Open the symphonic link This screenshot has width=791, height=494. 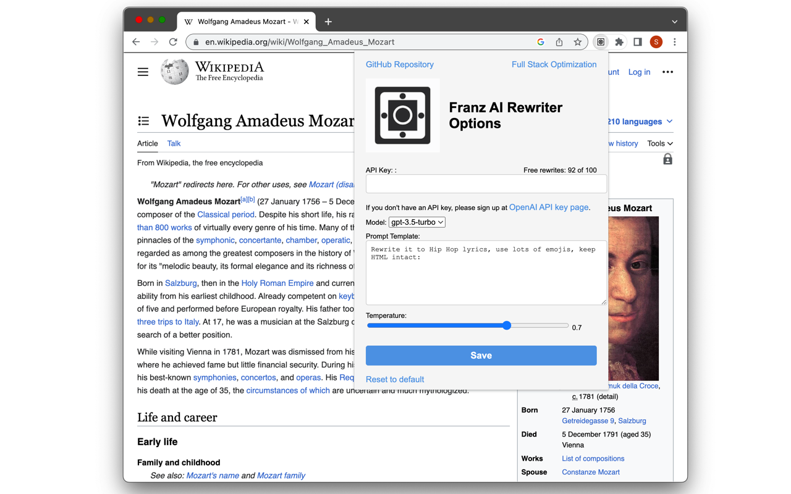[215, 240]
